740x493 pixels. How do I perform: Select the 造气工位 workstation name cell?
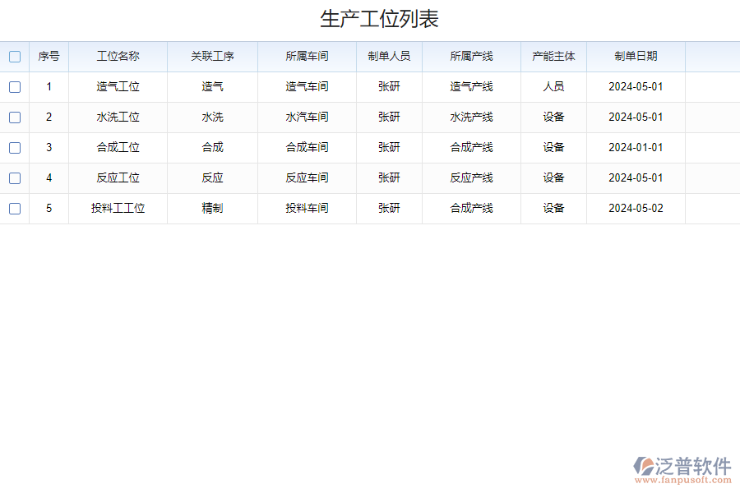[118, 86]
